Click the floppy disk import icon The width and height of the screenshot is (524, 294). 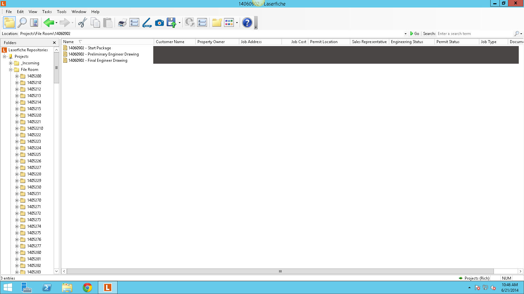pos(171,23)
